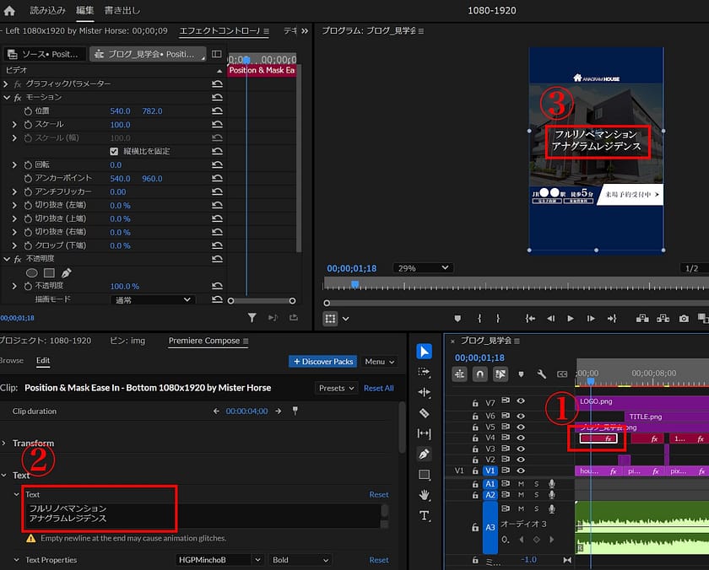Add a marker in the Program monitor
The height and width of the screenshot is (570, 709).
point(458,319)
